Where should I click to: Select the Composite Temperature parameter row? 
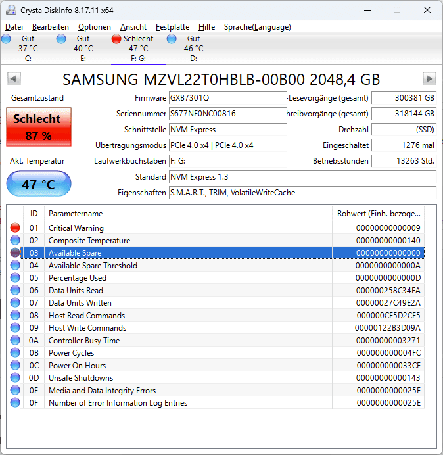[216, 240]
